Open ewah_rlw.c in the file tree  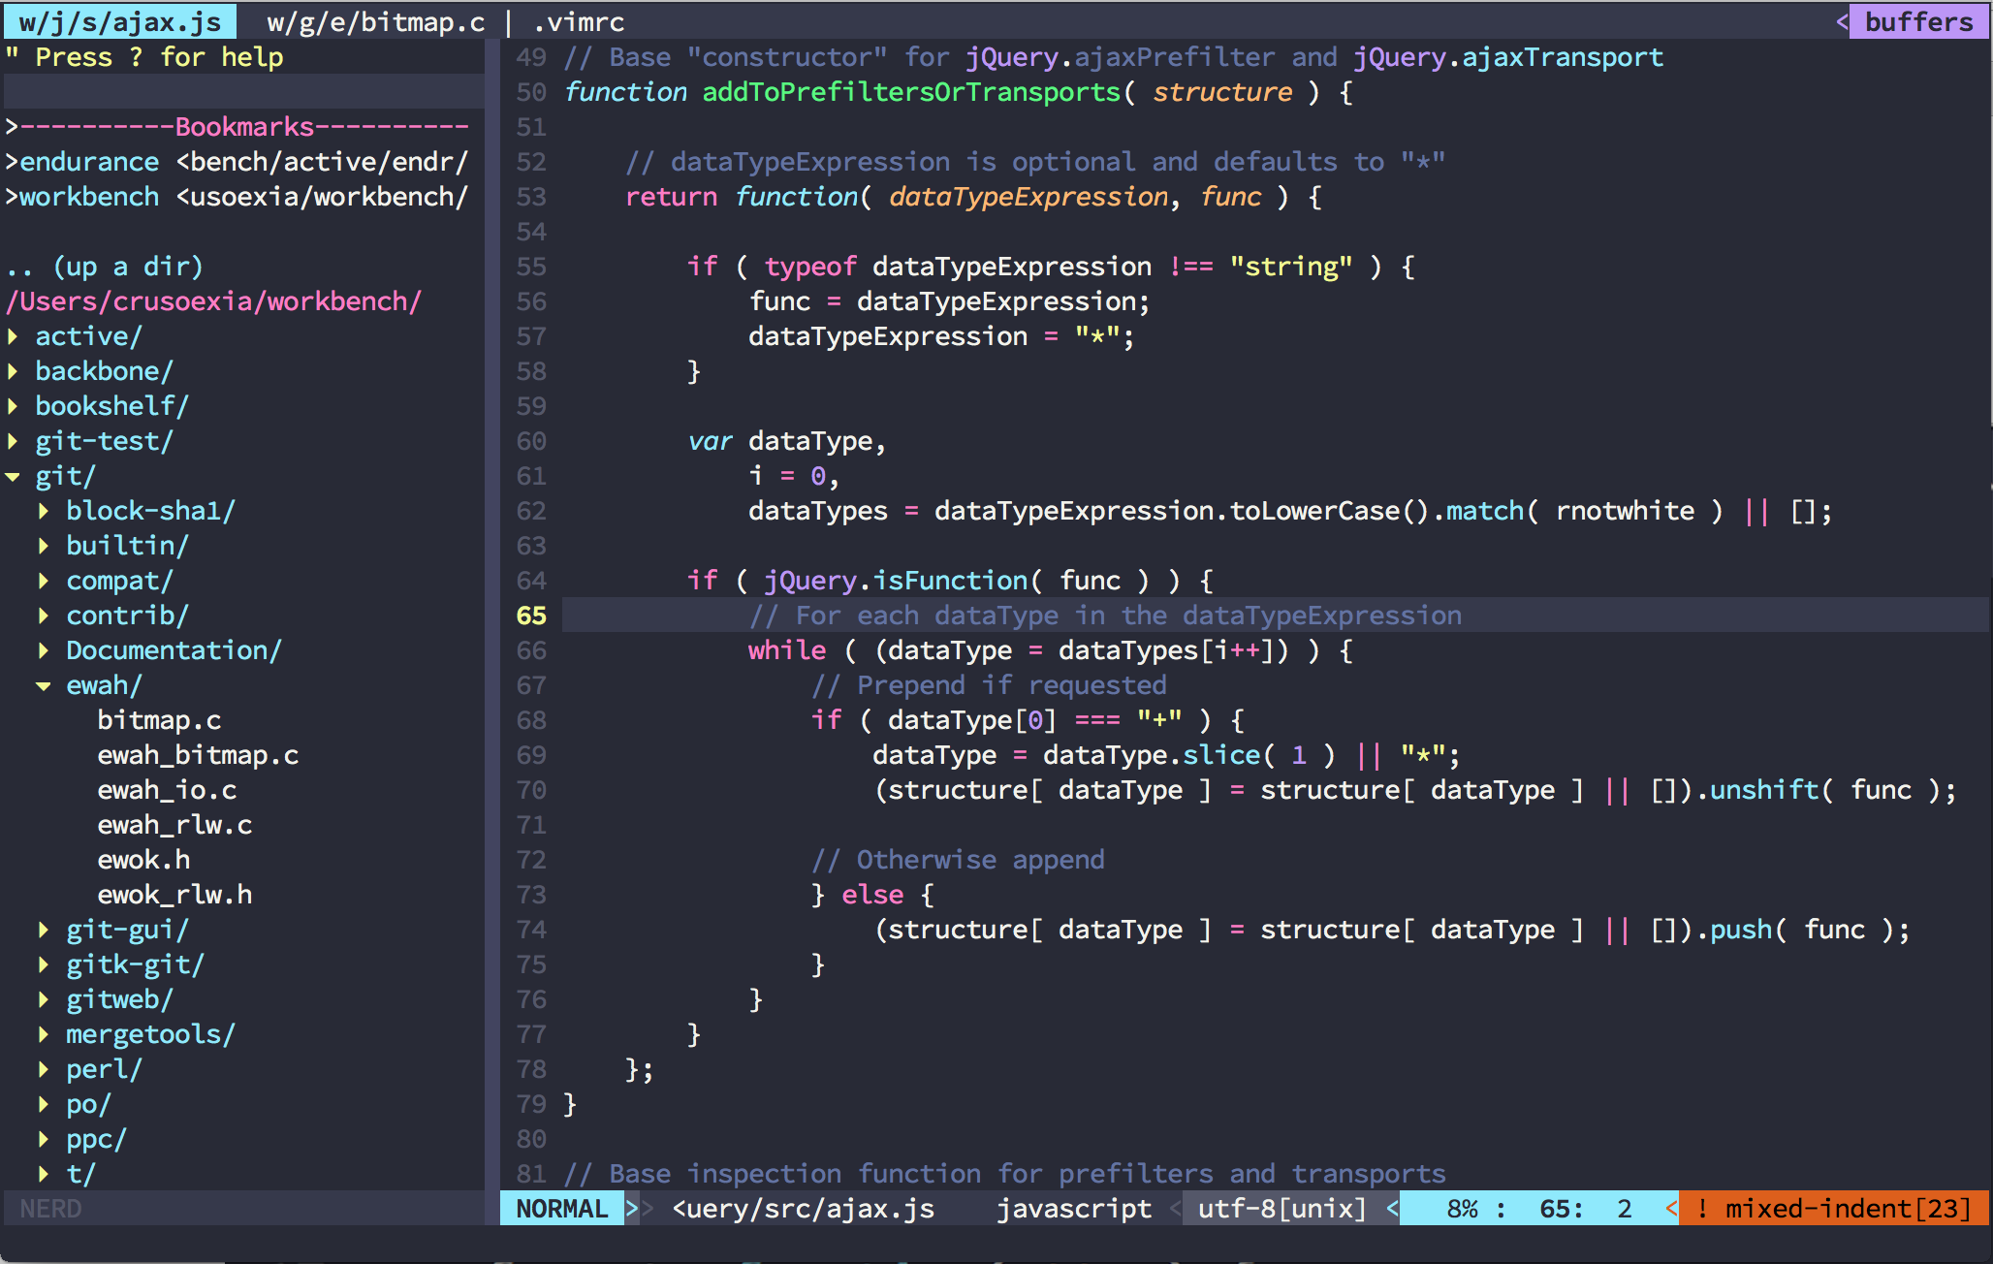click(x=174, y=825)
